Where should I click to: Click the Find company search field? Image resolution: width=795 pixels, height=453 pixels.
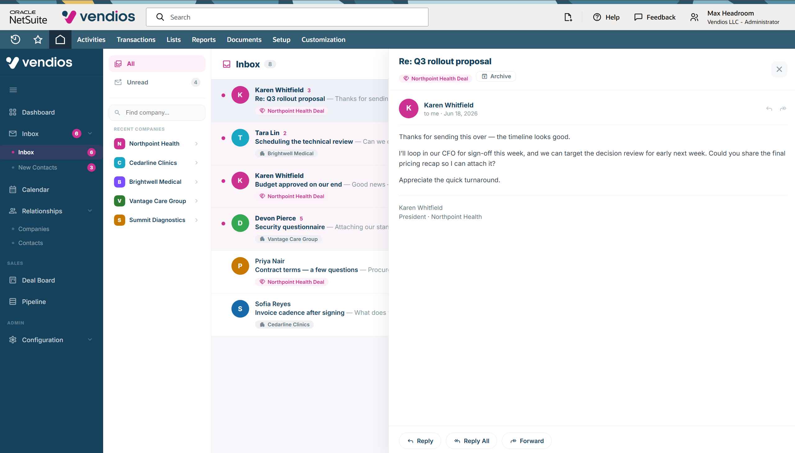tap(157, 113)
